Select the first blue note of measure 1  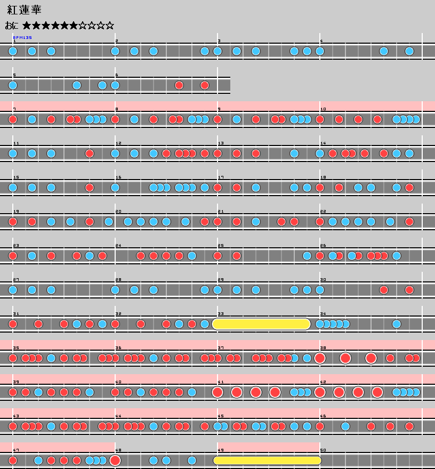(x=13, y=51)
